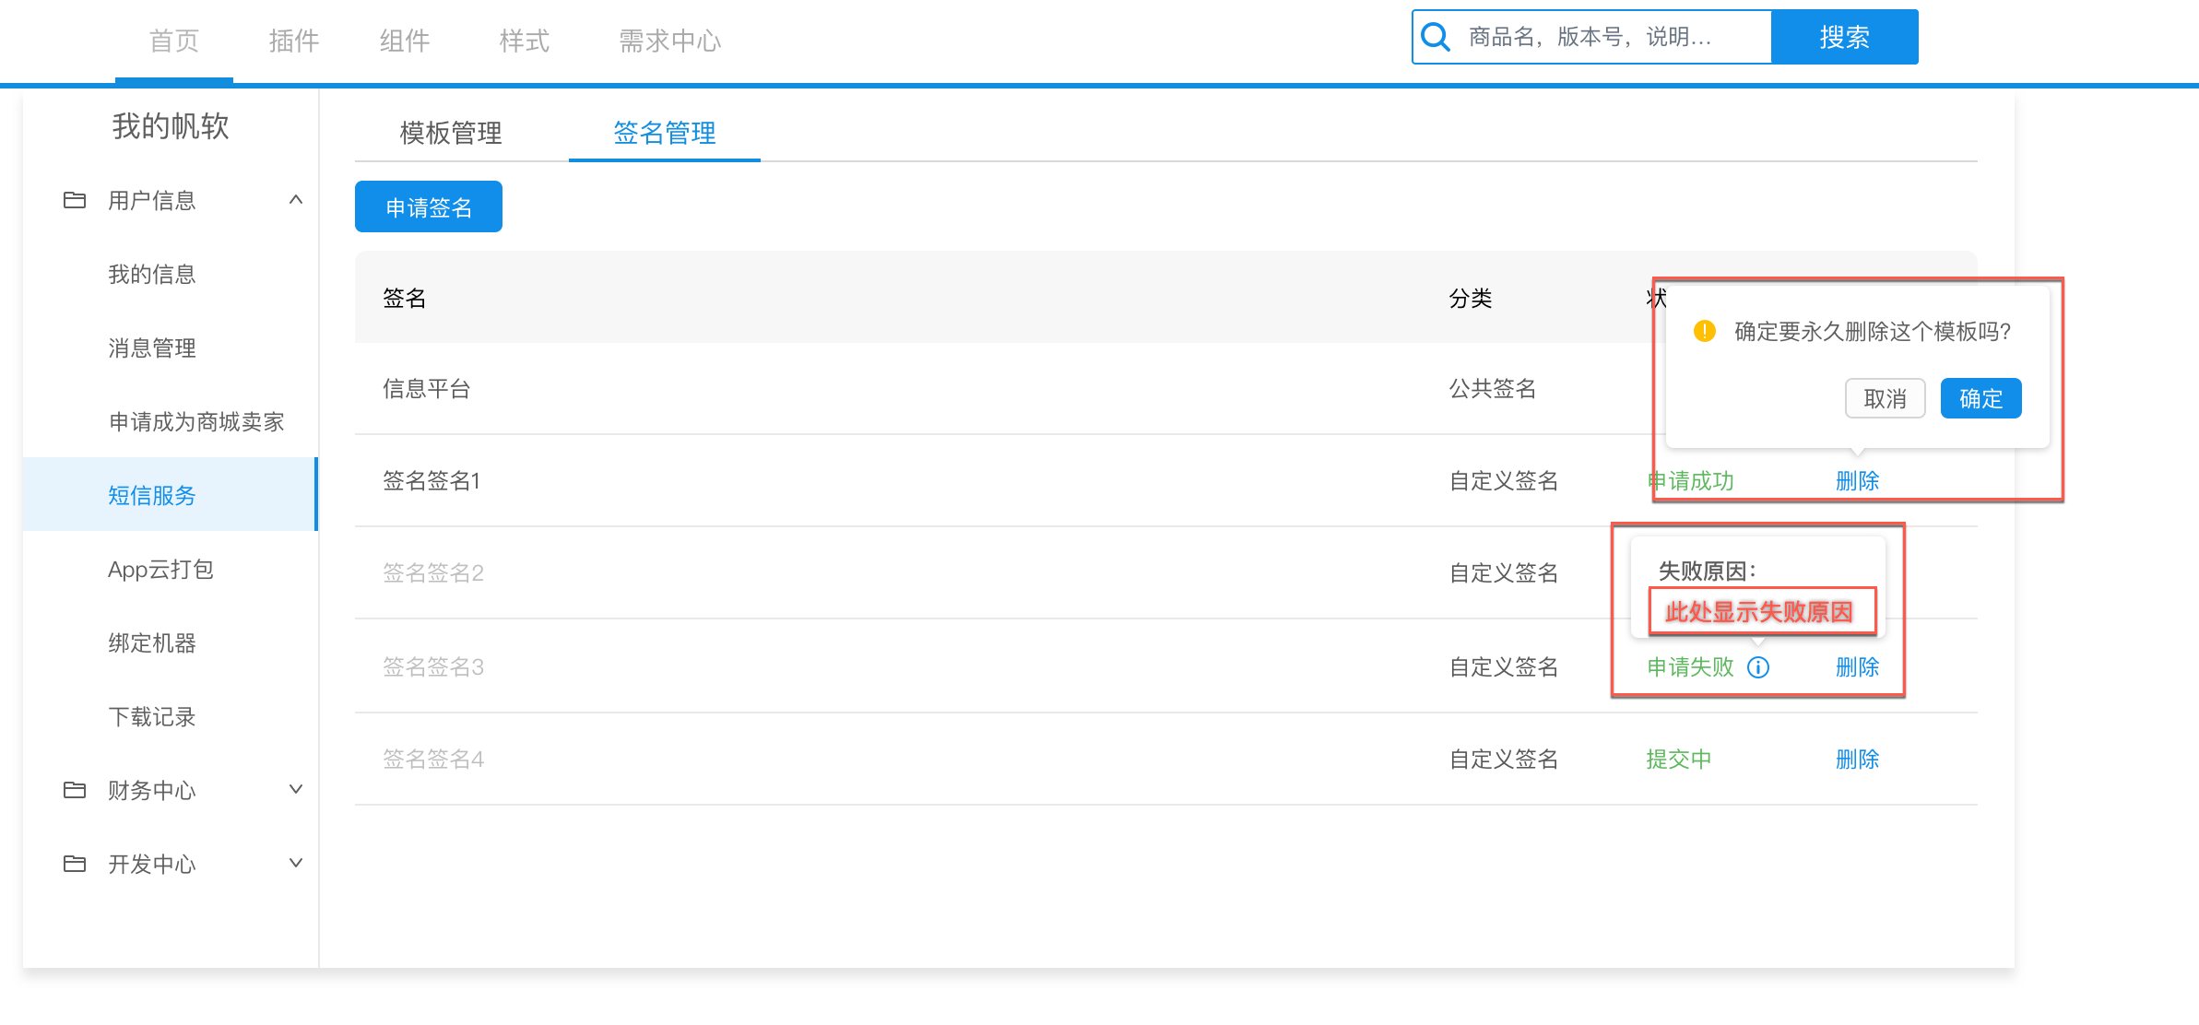Open 消息管理 in the sidebar
2199x1025 pixels.
tap(152, 348)
